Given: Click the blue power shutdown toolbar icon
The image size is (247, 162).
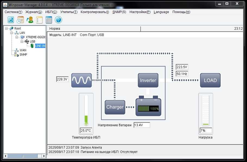Looking at the screenshot, I should pyautogui.click(x=11, y=20).
